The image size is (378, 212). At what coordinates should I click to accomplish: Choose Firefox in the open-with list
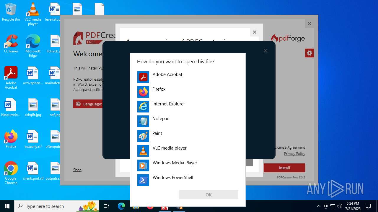(x=188, y=92)
